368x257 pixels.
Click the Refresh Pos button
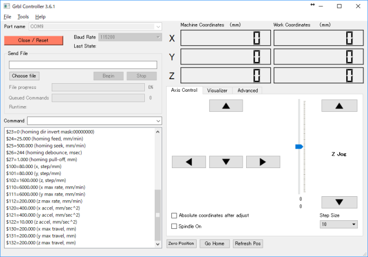pos(248,243)
